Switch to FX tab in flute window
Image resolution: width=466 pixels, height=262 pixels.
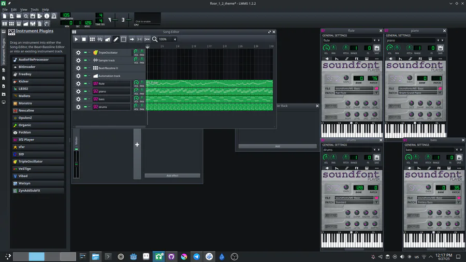[x=357, y=59]
